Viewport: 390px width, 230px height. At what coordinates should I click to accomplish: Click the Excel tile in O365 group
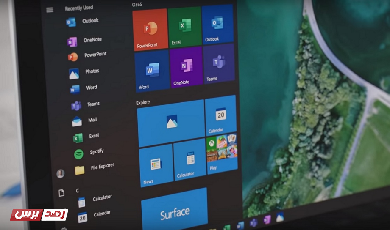pos(184,27)
